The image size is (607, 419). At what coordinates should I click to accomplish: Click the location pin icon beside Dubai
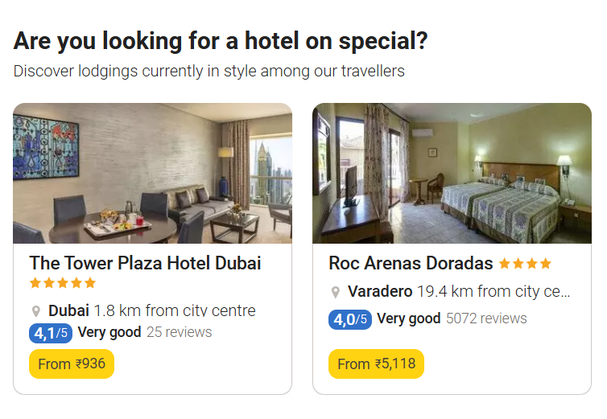(35, 311)
